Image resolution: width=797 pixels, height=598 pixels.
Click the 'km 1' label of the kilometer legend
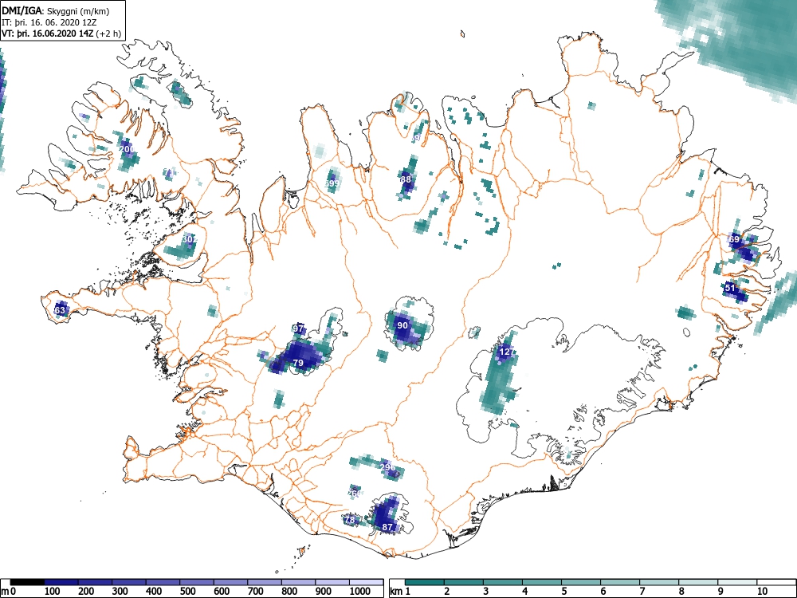(x=401, y=592)
